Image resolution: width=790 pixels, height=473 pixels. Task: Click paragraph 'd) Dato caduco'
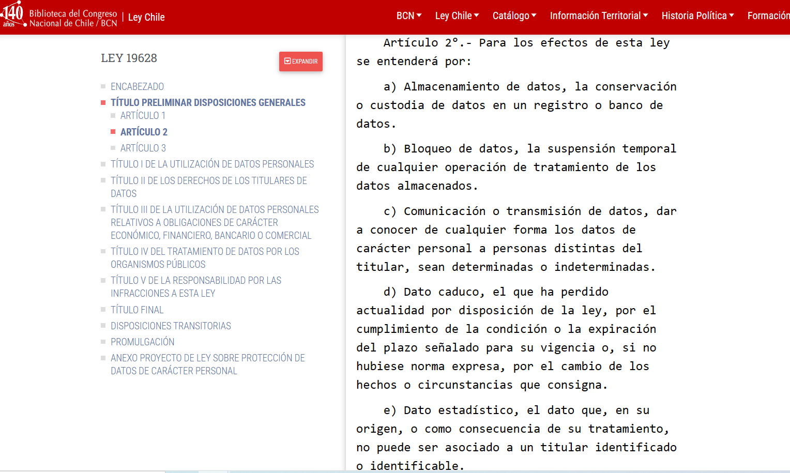point(506,338)
